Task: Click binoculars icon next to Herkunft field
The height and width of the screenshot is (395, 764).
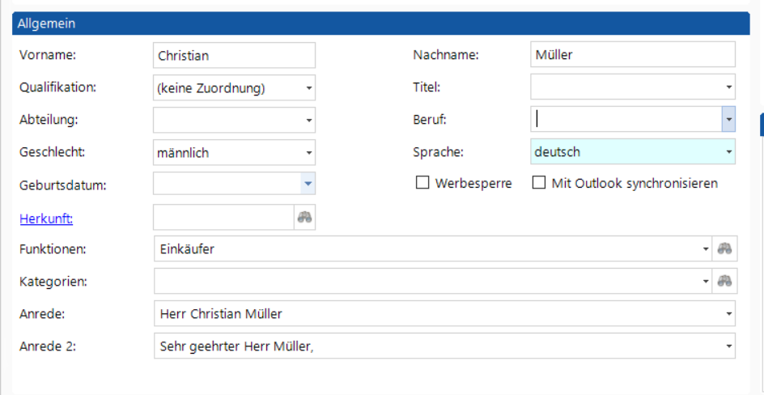Action: [x=304, y=217]
